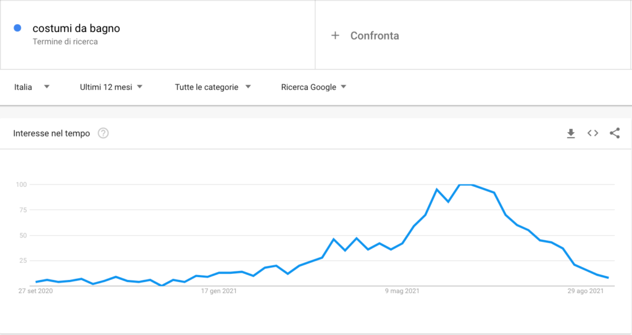Share the Interesse nel tempo chart
Screen dimensions: 632x335
[615, 133]
